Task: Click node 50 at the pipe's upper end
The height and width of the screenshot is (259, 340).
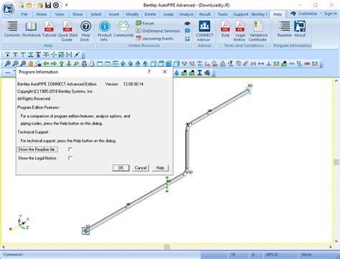Action: 249,90
